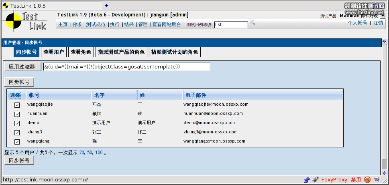
Task: Click the Firebug bug icon in status bar
Action: click(x=315, y=179)
